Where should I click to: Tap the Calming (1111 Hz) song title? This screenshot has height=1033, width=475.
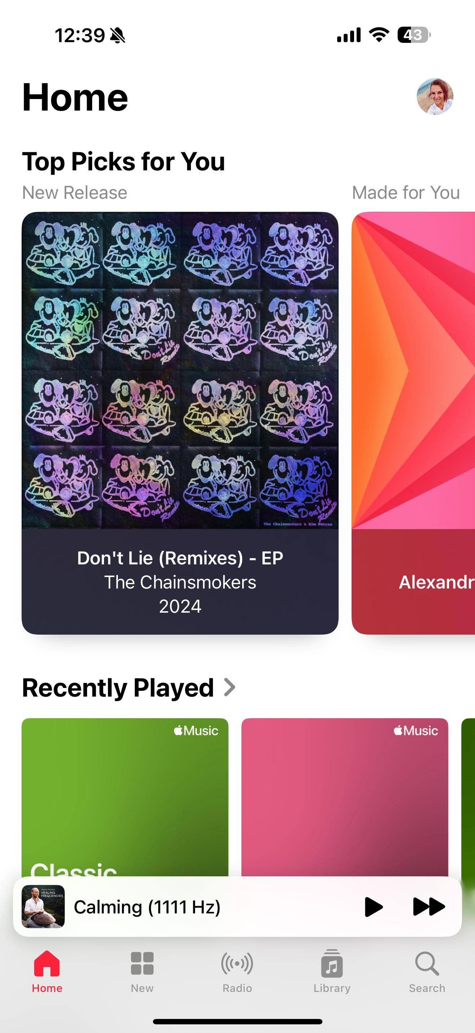[x=147, y=907]
